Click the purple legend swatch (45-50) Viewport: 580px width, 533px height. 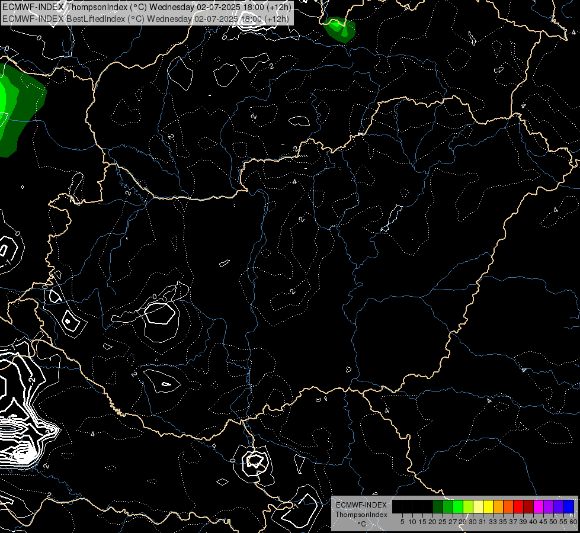pyautogui.click(x=549, y=506)
